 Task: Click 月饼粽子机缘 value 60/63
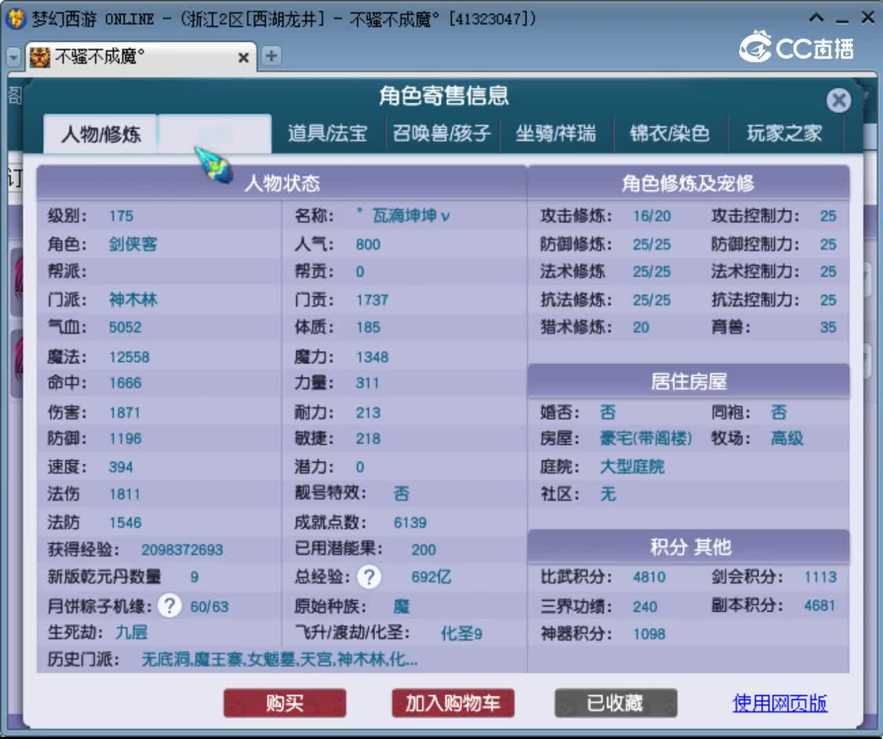tap(209, 607)
